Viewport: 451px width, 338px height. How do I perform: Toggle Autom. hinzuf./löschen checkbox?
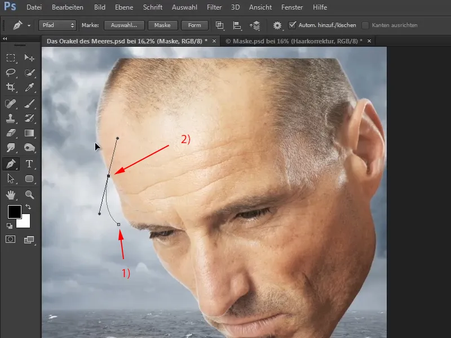(292, 25)
